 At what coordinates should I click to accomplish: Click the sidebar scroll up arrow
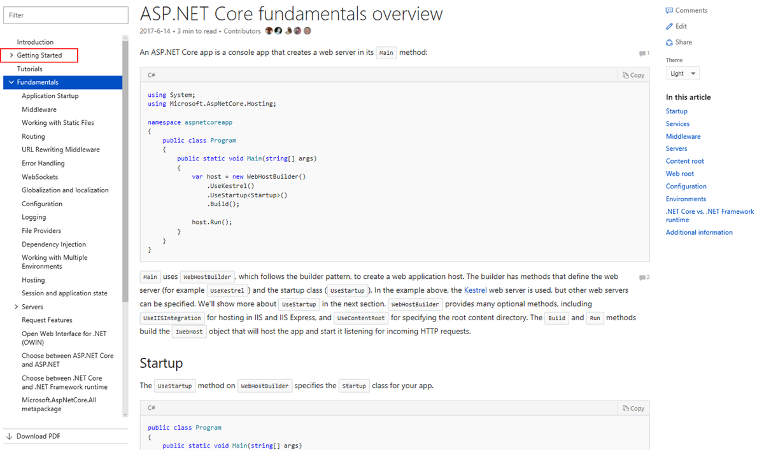click(125, 38)
